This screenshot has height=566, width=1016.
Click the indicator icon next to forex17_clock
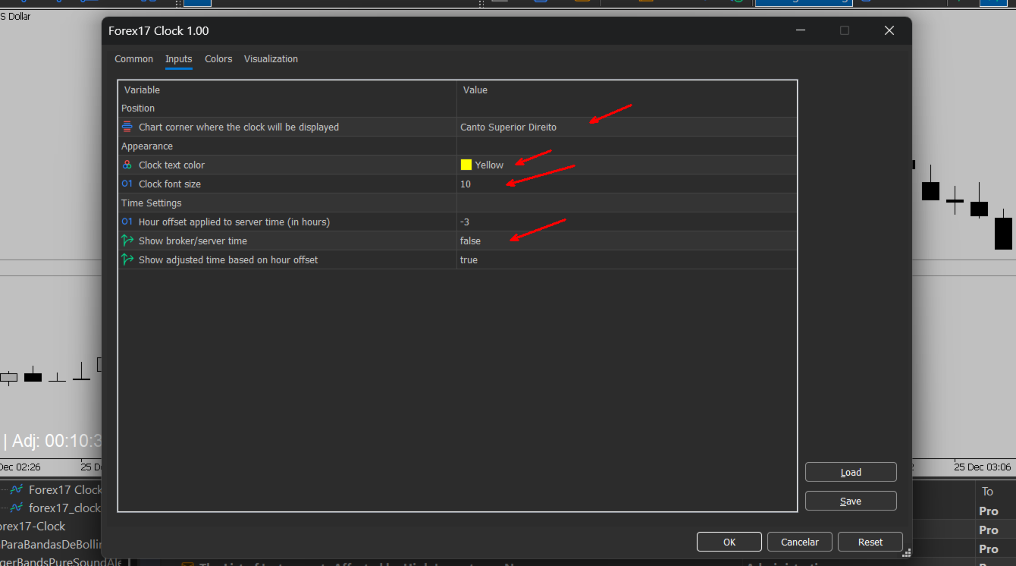click(17, 508)
